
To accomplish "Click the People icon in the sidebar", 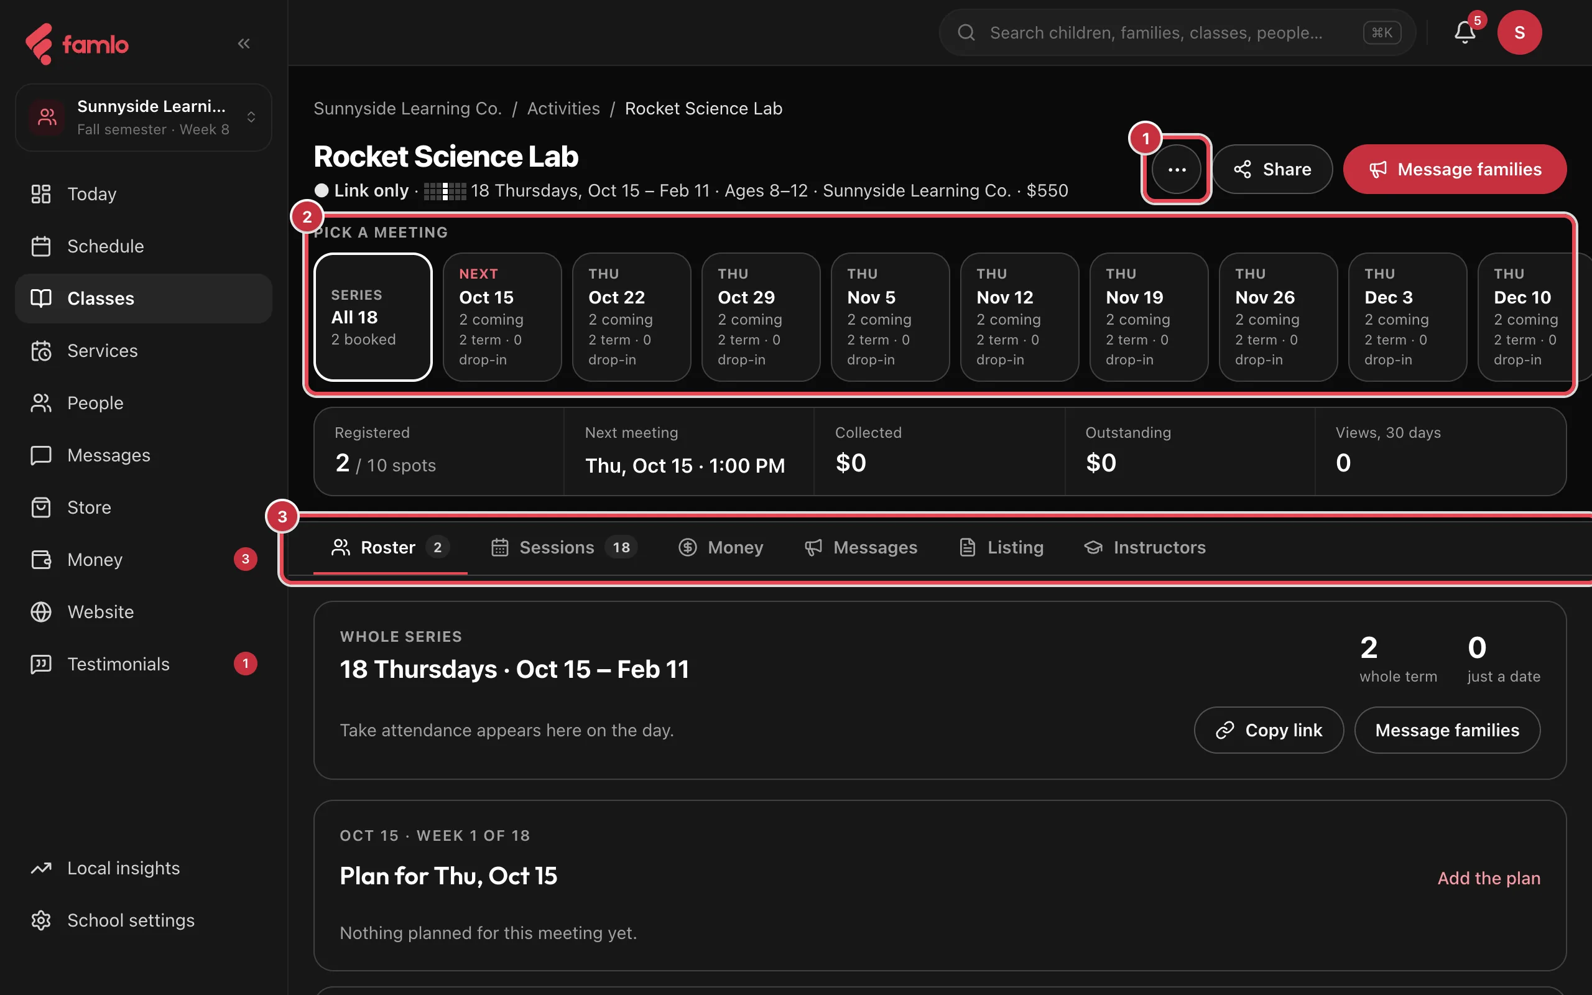I will click(x=41, y=403).
